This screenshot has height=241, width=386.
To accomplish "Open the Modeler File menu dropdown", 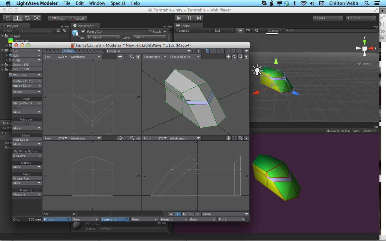I will click(x=27, y=51).
